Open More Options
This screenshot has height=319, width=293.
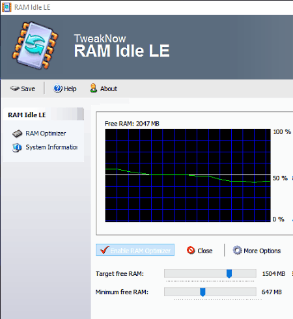click(257, 251)
